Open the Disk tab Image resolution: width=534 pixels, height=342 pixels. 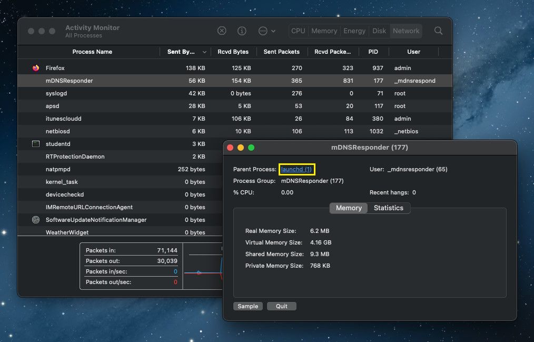(x=379, y=31)
